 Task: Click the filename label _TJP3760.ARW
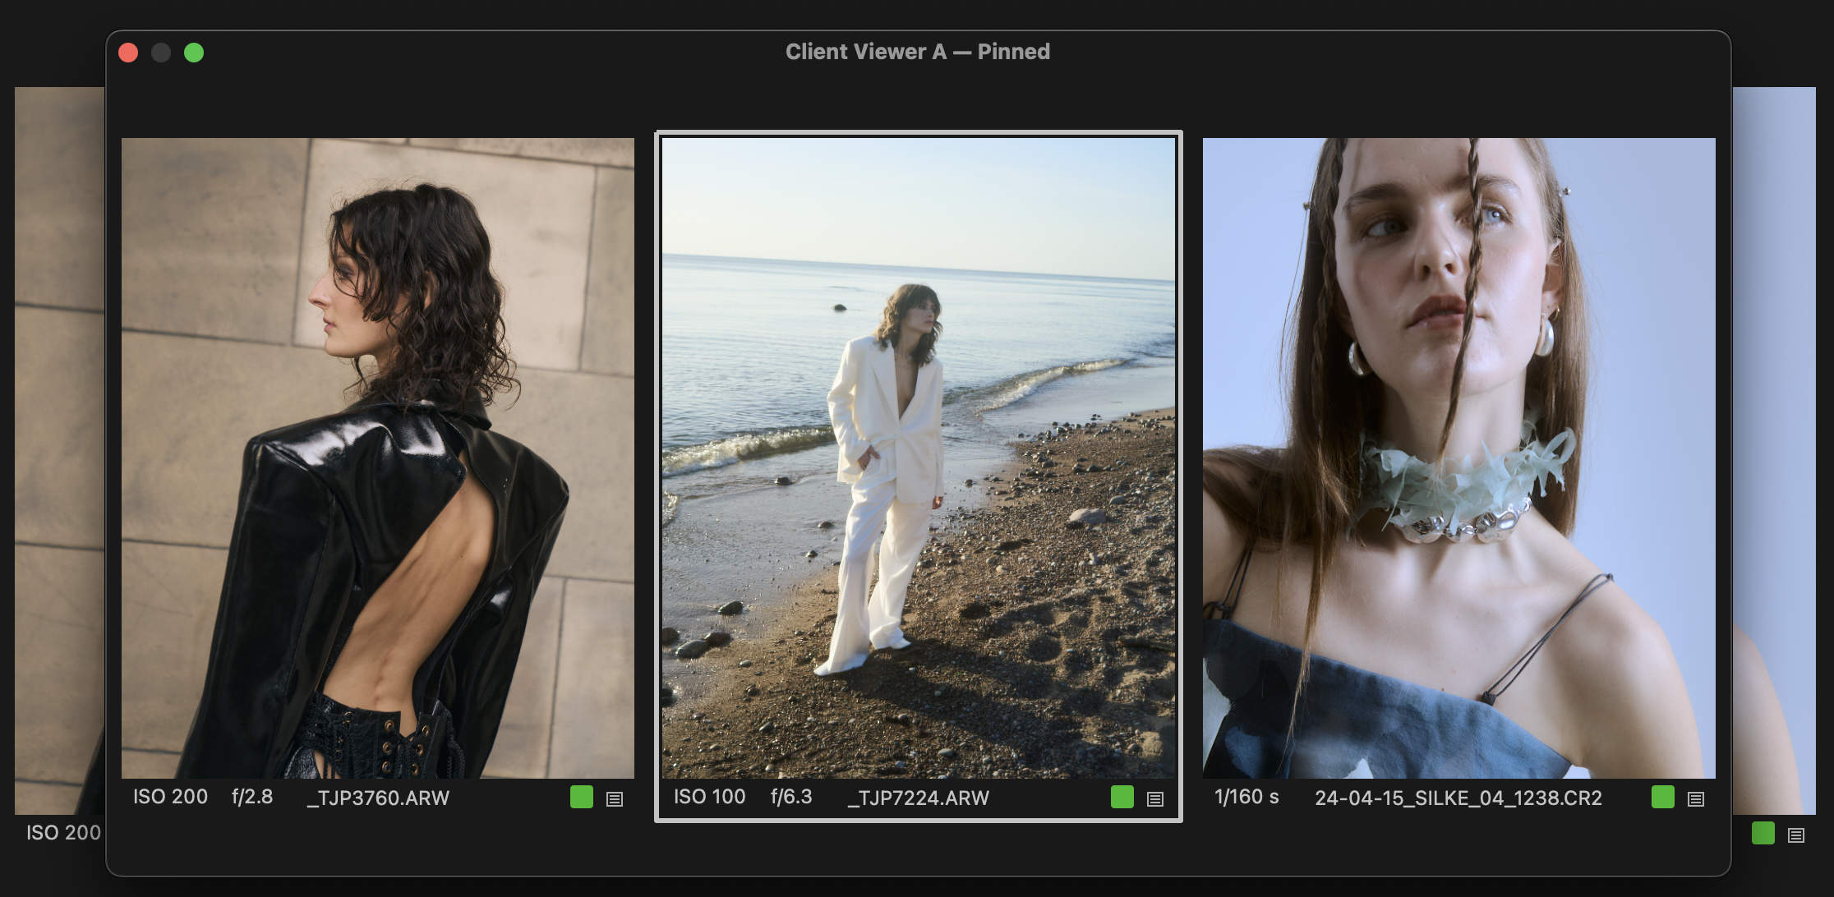click(x=379, y=798)
